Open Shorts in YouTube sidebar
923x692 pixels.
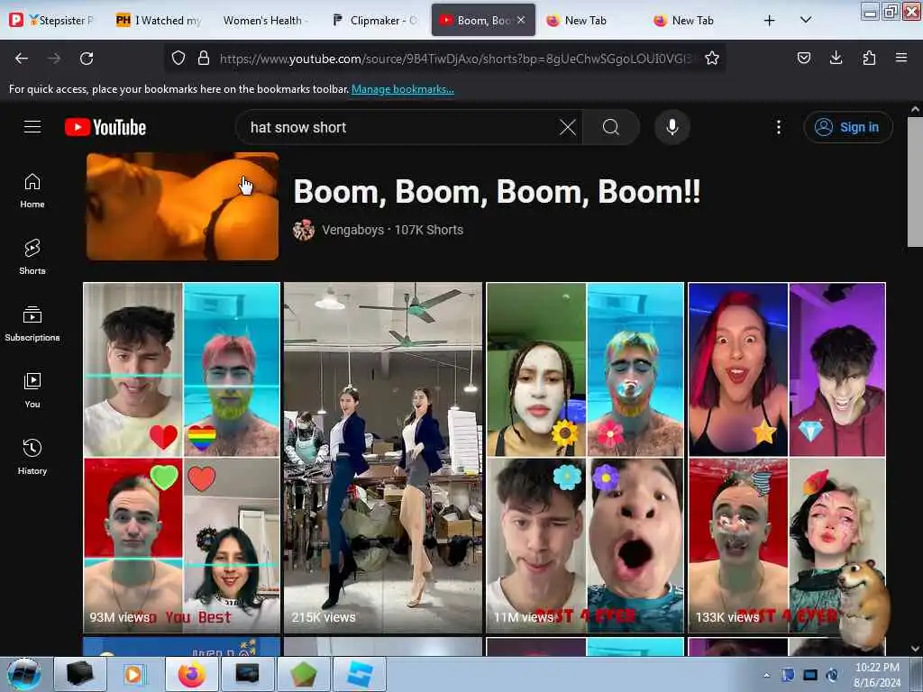coord(32,257)
